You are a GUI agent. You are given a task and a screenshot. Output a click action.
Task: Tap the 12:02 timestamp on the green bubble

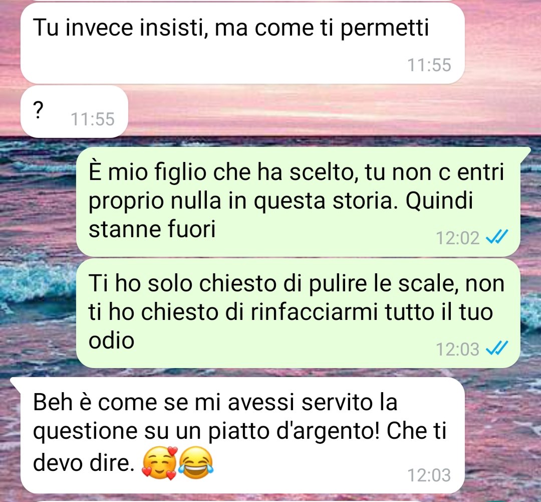point(457,238)
